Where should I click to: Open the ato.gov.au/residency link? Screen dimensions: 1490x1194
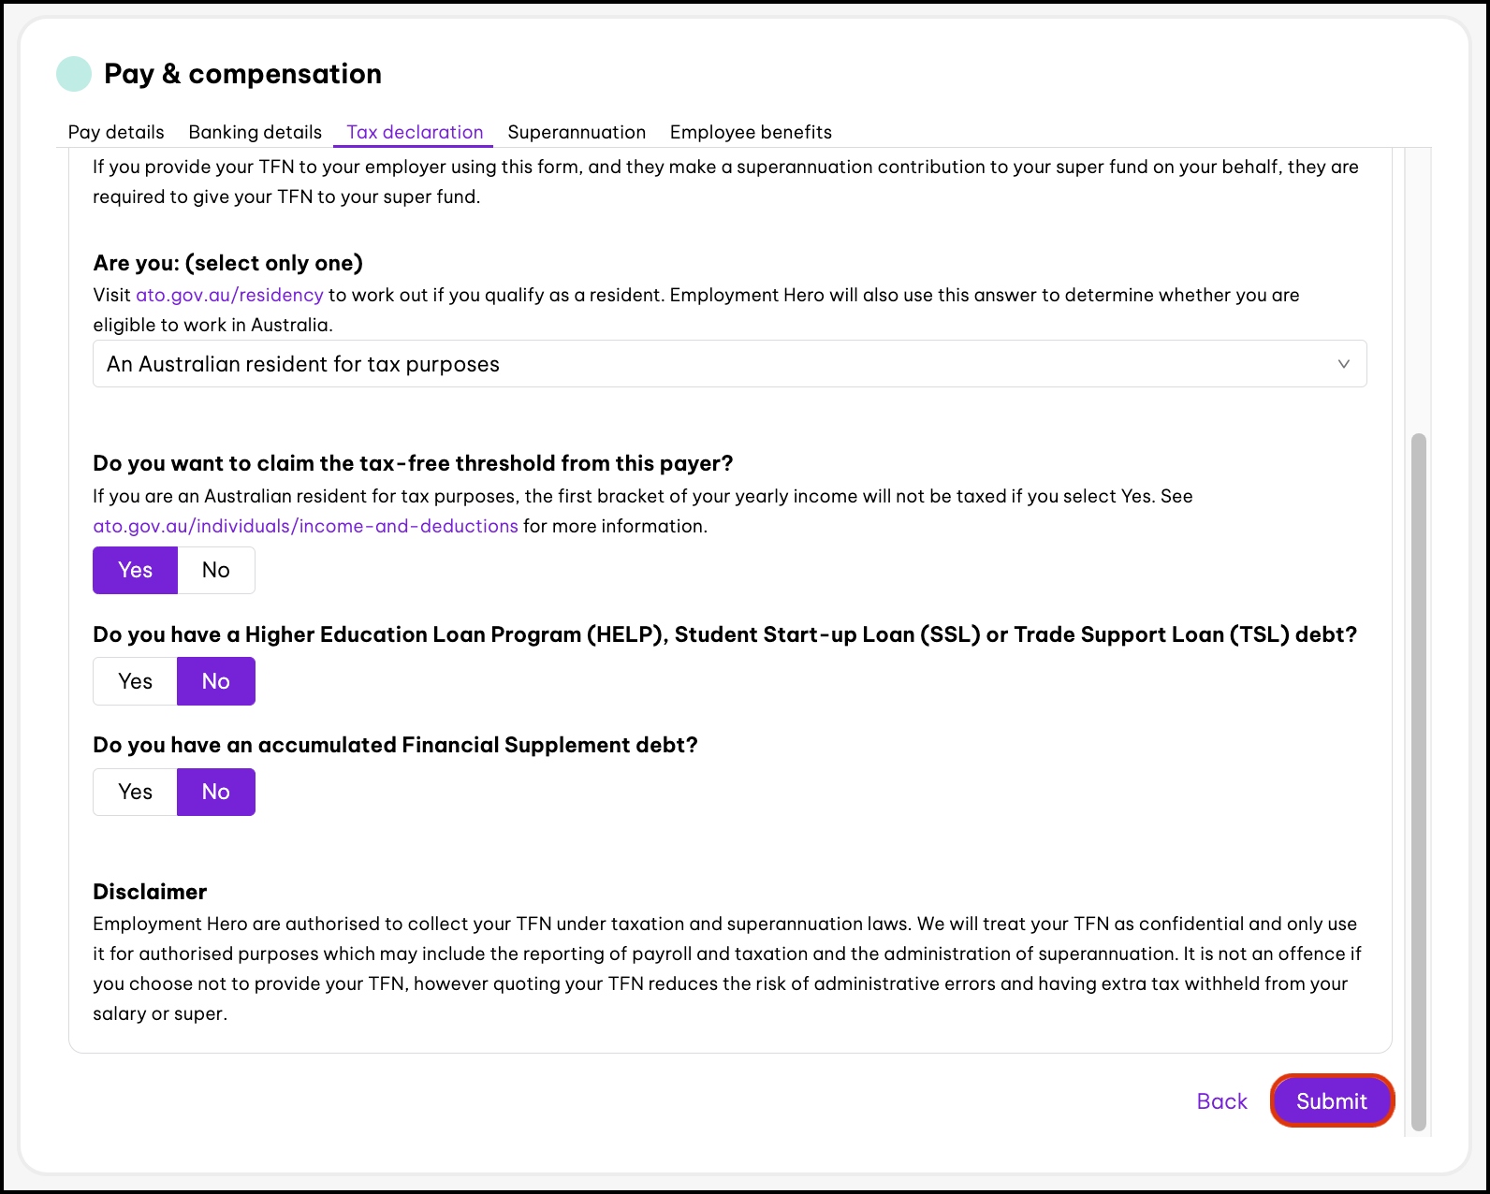pyautogui.click(x=229, y=295)
